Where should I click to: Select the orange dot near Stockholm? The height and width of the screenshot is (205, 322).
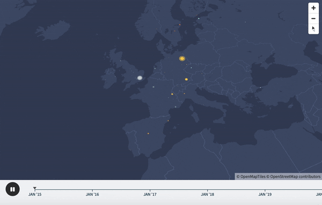[180, 25]
